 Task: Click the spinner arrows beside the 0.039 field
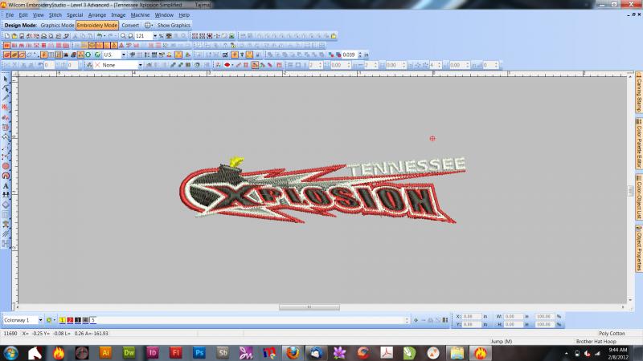click(360, 55)
